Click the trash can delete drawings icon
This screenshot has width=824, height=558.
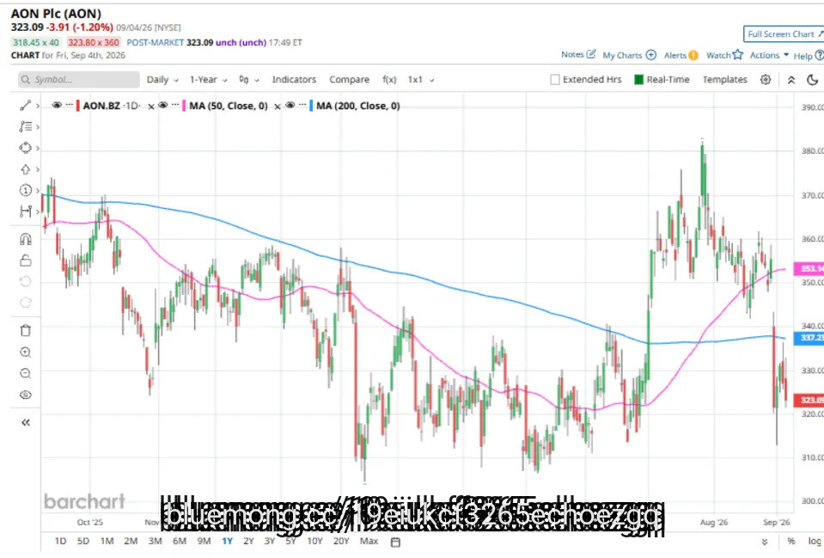point(25,331)
